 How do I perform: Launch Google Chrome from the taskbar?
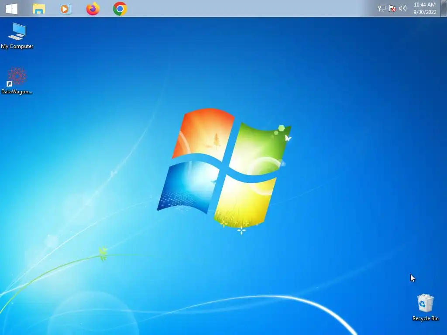120,9
